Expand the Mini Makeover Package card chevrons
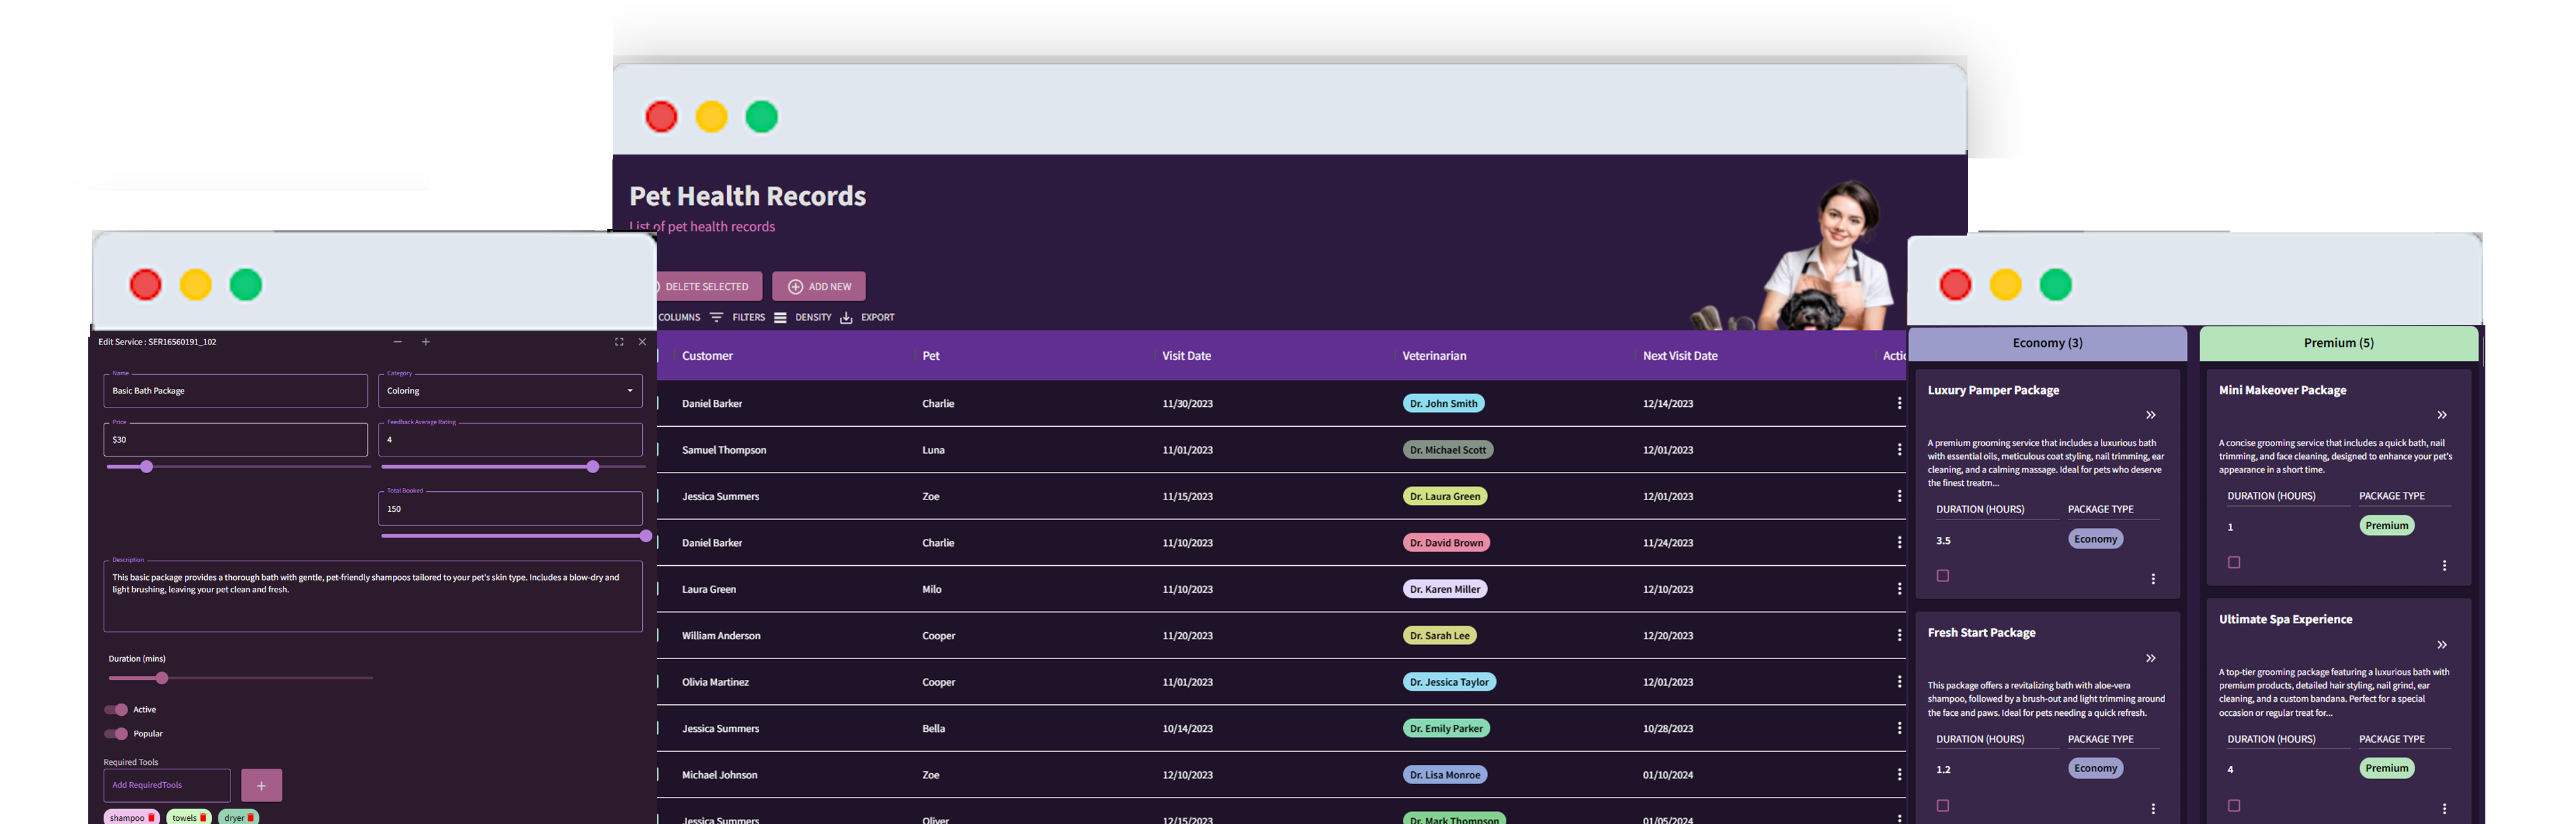This screenshot has height=824, width=2576. point(2442,415)
